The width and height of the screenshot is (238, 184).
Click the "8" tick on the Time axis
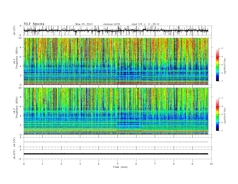[174, 164]
